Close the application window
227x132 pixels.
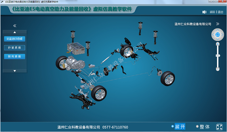click(x=223, y=1)
